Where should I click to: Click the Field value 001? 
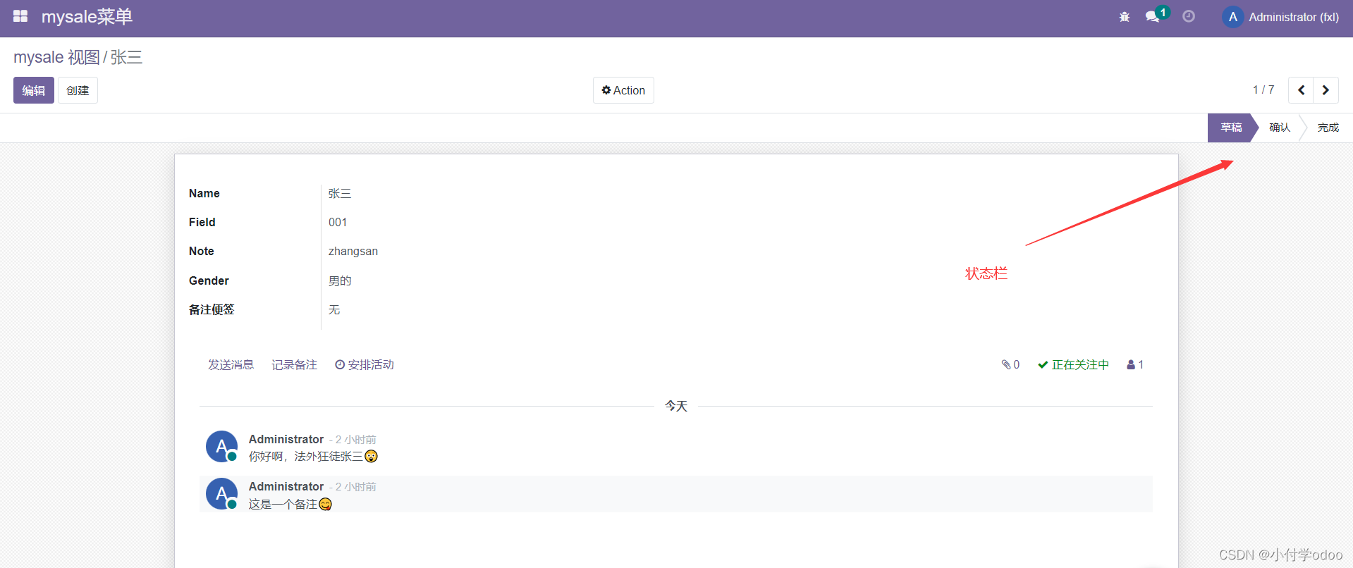[x=338, y=222]
